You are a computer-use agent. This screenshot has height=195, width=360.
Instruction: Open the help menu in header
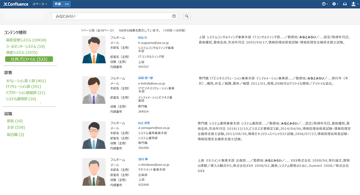325,4
